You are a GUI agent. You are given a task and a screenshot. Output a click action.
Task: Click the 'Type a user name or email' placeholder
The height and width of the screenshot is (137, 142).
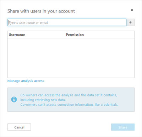point(28,22)
